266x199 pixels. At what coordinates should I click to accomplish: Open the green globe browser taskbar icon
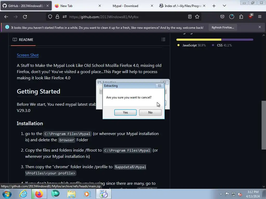coord(55,194)
